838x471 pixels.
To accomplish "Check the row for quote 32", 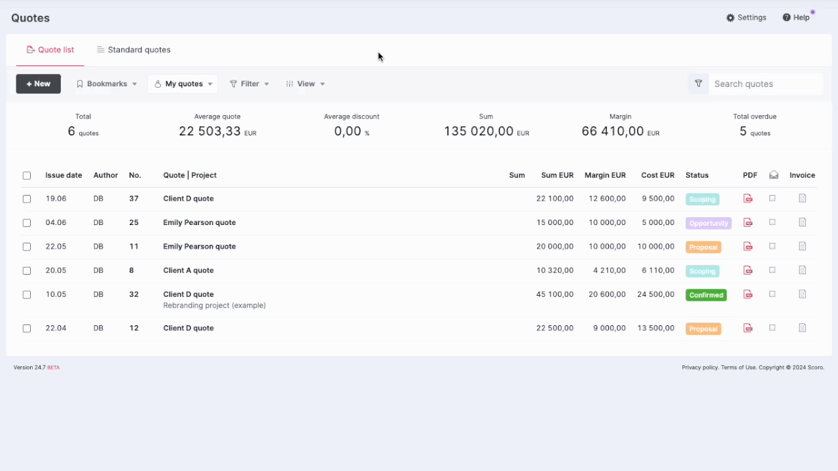I will coord(27,294).
